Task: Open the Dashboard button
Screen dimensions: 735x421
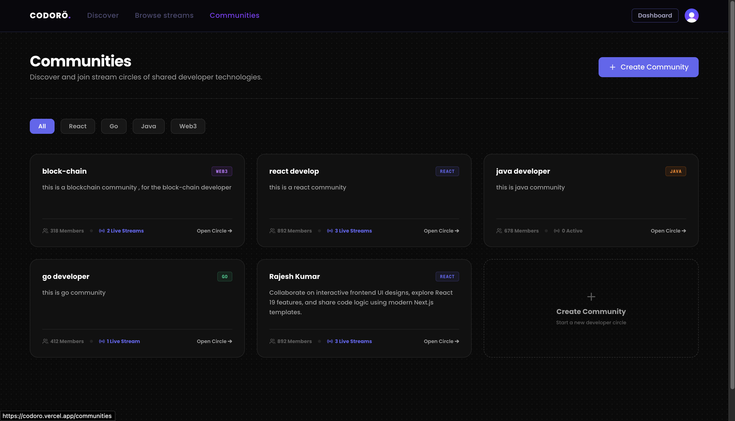Action: coord(655,15)
